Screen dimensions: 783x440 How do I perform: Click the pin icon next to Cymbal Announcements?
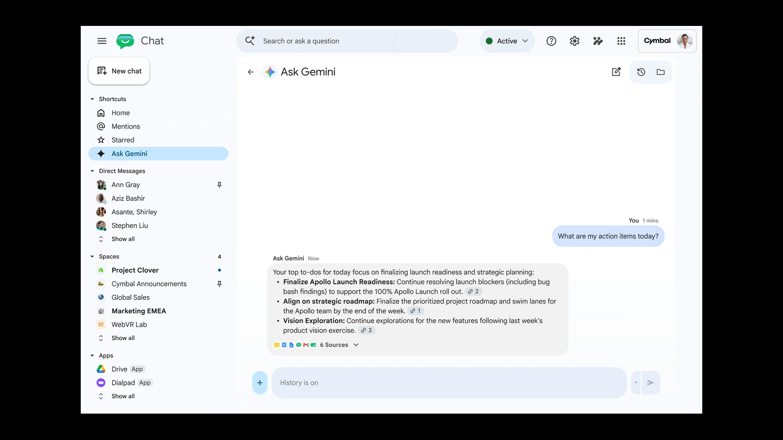pos(219,284)
